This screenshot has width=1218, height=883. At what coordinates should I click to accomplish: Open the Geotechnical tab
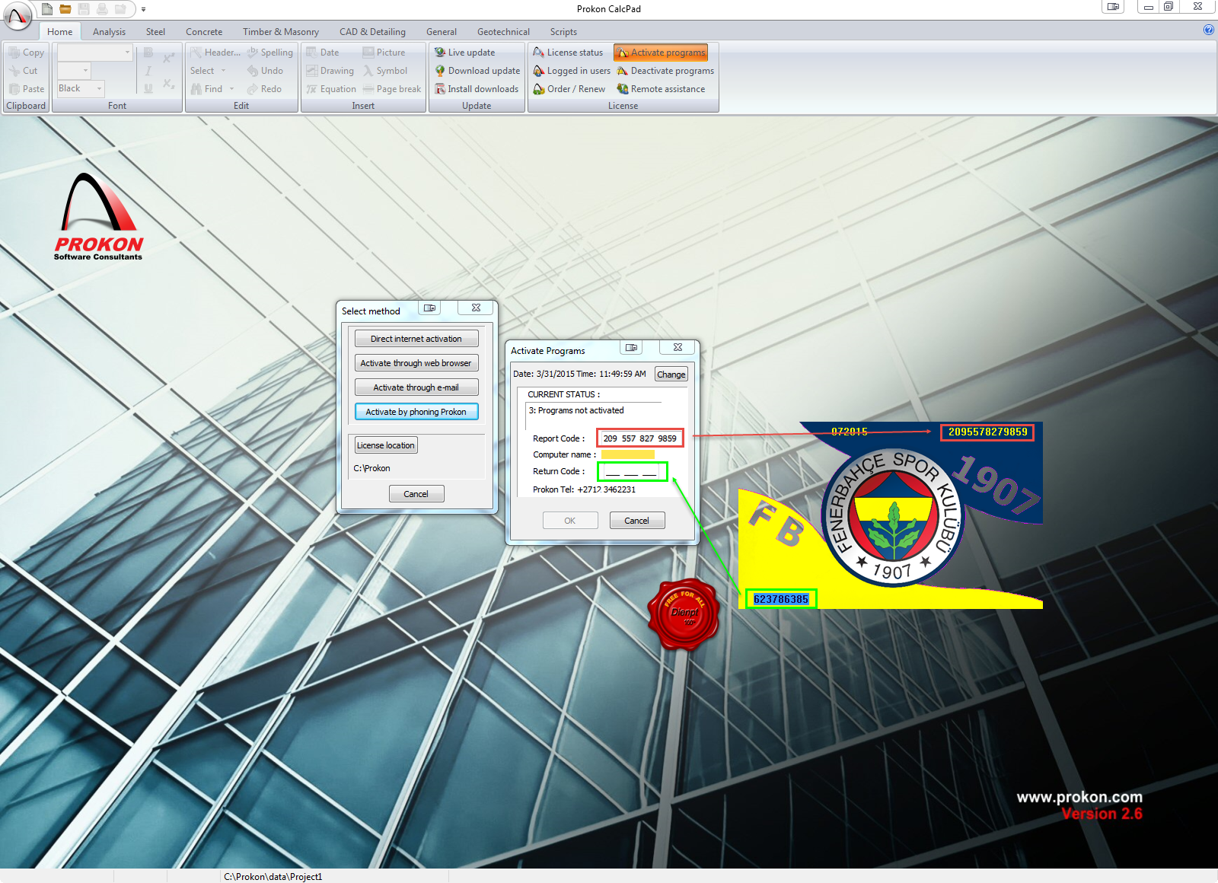(x=503, y=32)
